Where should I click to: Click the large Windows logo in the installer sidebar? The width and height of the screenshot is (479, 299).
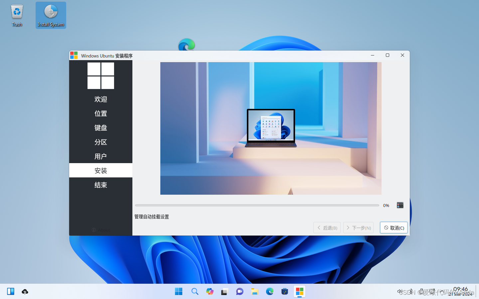click(x=101, y=76)
